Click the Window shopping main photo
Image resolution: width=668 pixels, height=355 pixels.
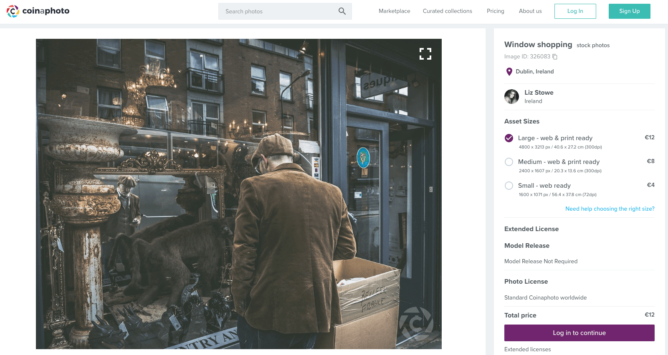(x=239, y=194)
